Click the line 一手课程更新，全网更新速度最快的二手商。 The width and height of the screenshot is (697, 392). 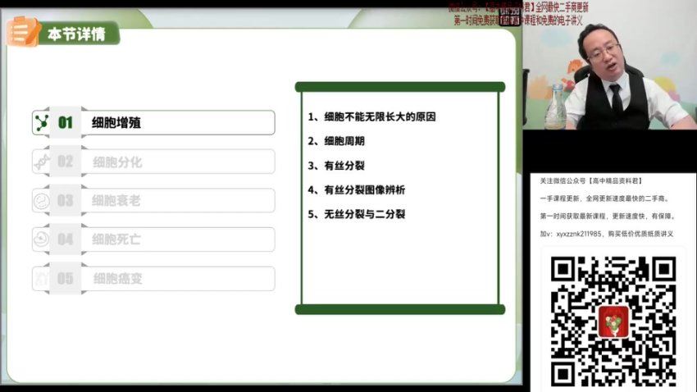(x=604, y=198)
